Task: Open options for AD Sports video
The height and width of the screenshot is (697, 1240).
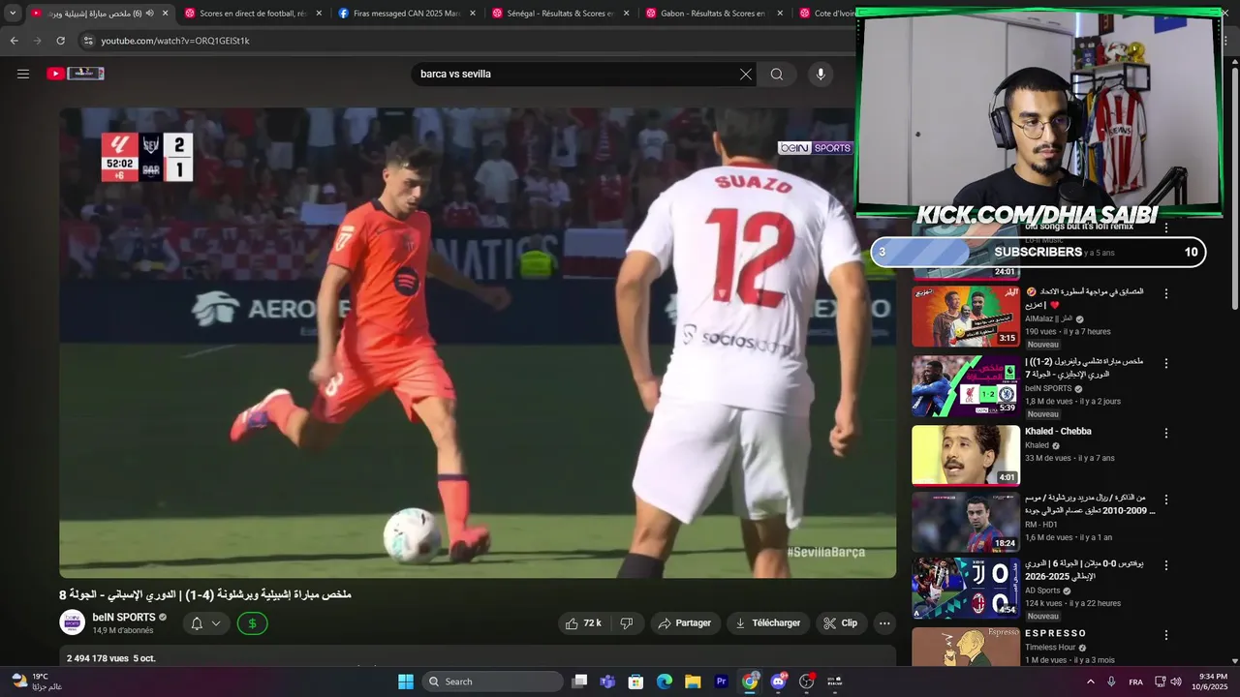Action: tap(1166, 564)
